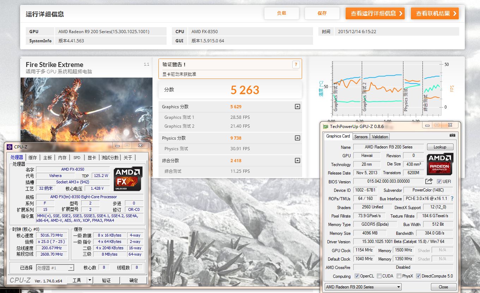Click the GPU Clock value 1154 MHz
Screen dimensions: 480x293
pos(364,250)
